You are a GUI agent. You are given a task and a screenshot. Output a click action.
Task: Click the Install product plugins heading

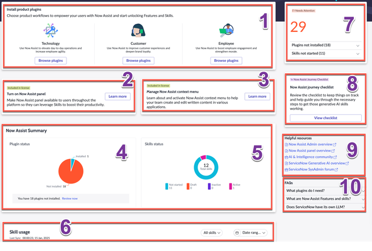point(24,10)
